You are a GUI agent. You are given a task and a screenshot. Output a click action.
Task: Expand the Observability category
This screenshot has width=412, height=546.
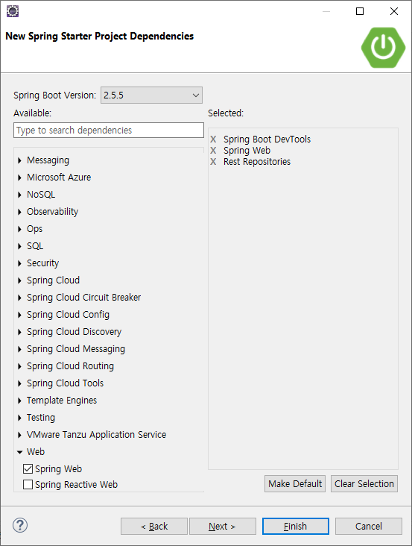pos(19,212)
